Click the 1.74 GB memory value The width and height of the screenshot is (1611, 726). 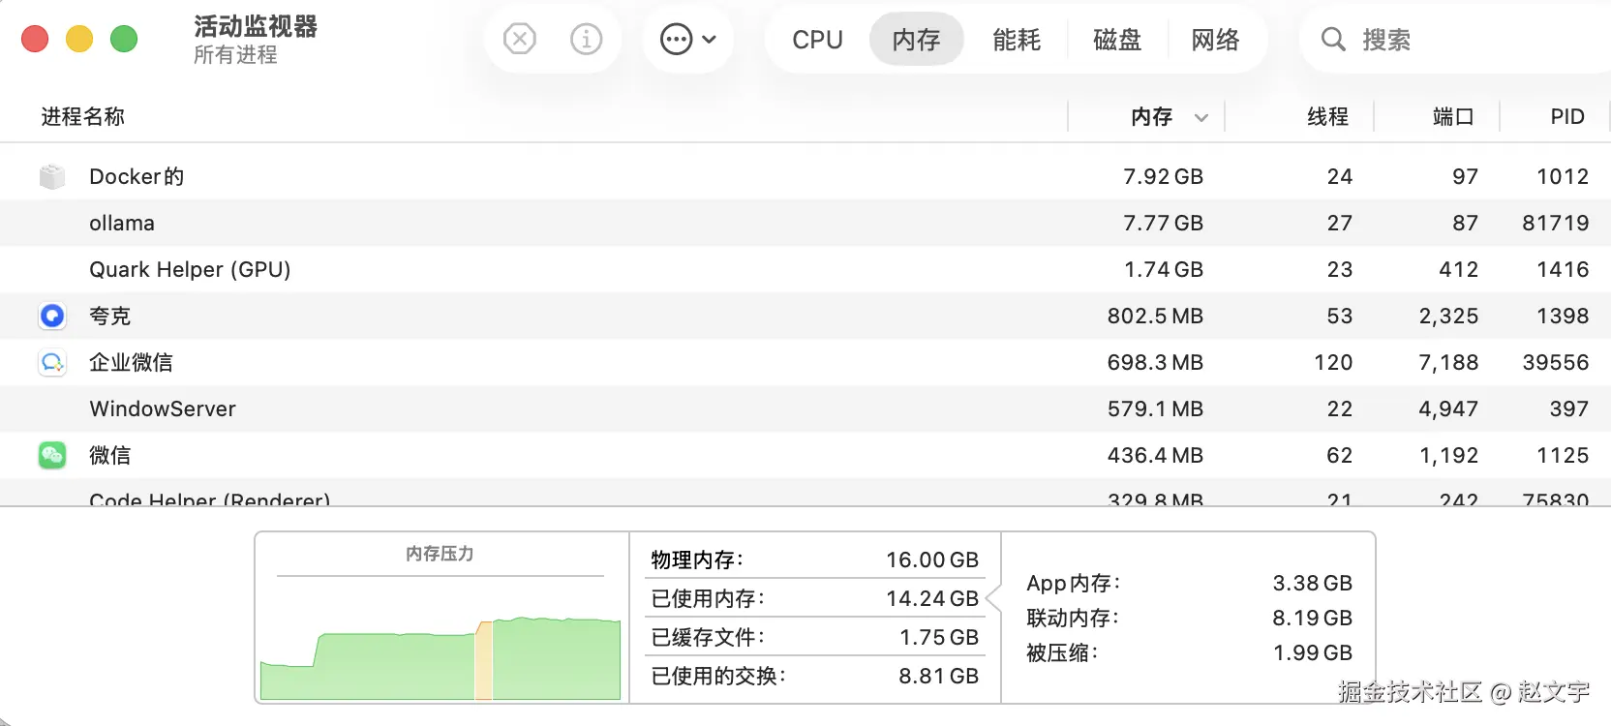point(1163,269)
